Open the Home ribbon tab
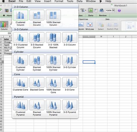 click(x=8, y=15)
